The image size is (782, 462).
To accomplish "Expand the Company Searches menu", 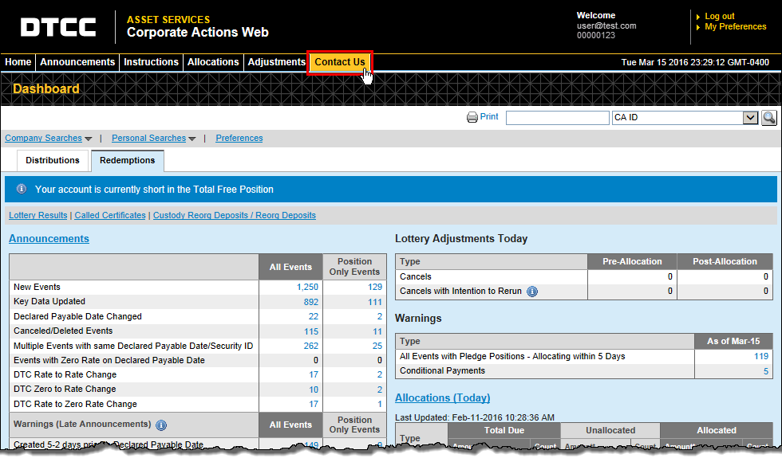I will [x=49, y=139].
